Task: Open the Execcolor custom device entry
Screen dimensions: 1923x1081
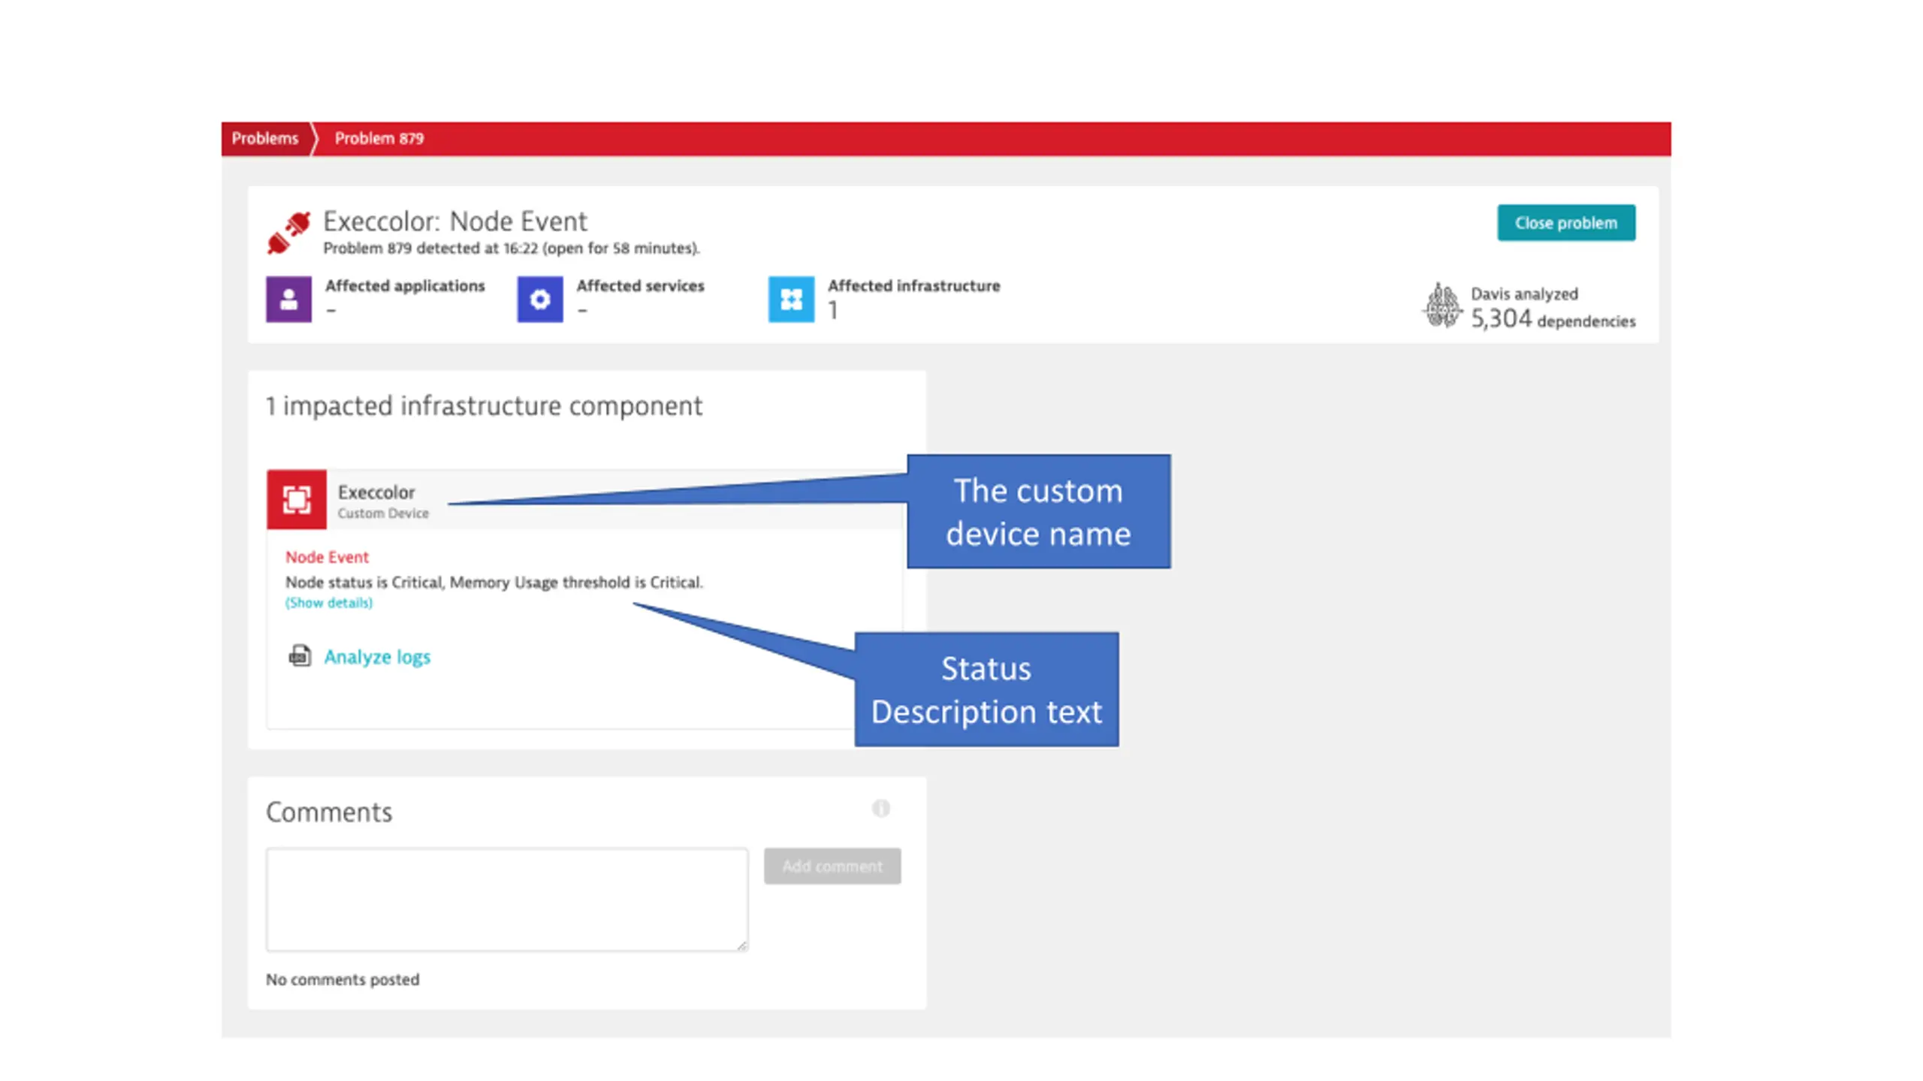Action: tap(376, 492)
